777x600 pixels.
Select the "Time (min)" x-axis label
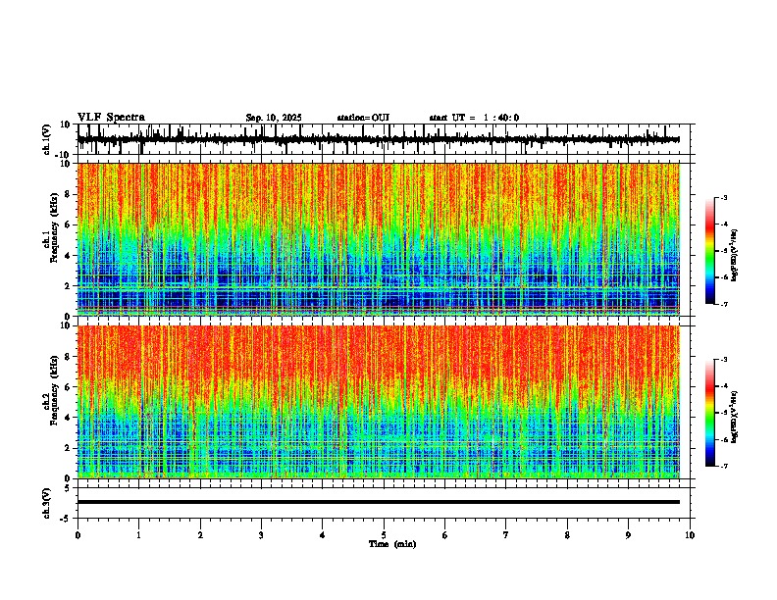coord(392,544)
